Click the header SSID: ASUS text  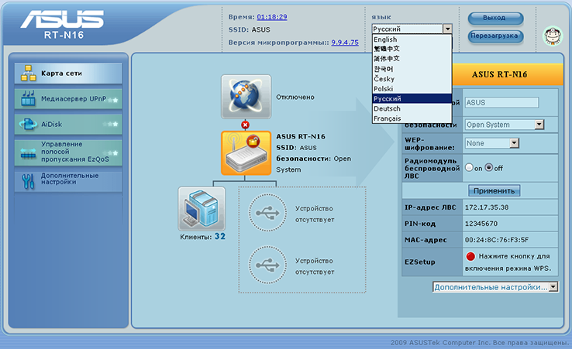tap(249, 30)
